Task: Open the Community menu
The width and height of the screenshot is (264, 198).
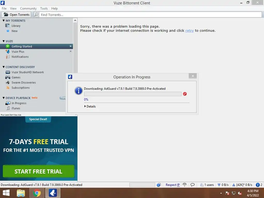Action: coord(28,9)
